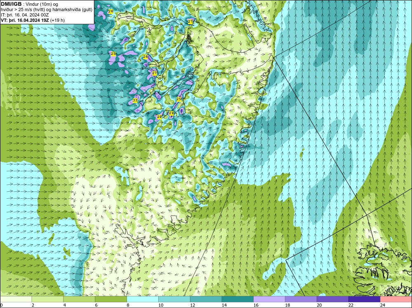Click gust label 26 beside the header box

[x=110, y=11]
